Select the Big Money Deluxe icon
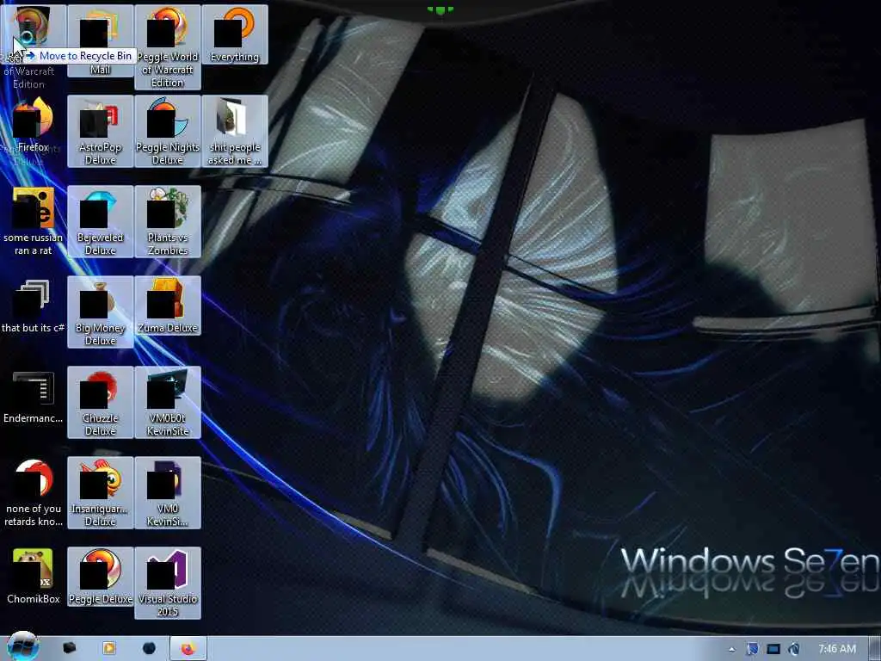The image size is (881, 661). tap(100, 312)
